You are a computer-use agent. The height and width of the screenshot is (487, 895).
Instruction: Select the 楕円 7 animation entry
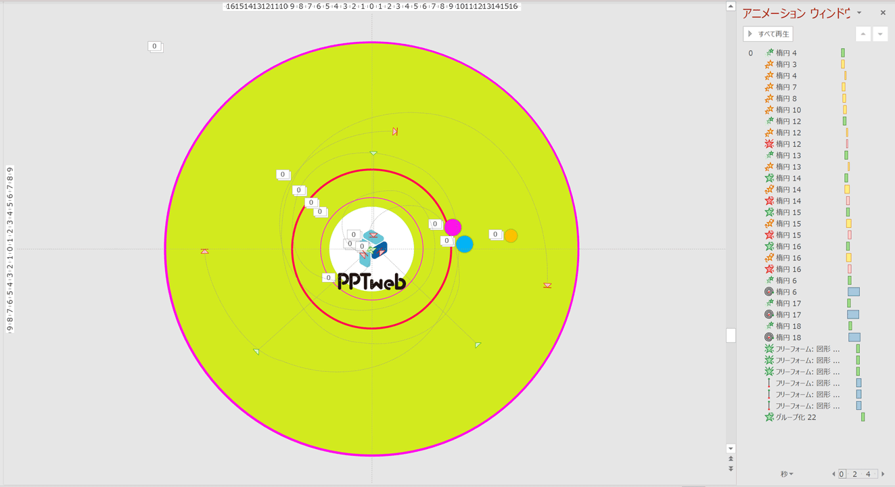pos(786,87)
